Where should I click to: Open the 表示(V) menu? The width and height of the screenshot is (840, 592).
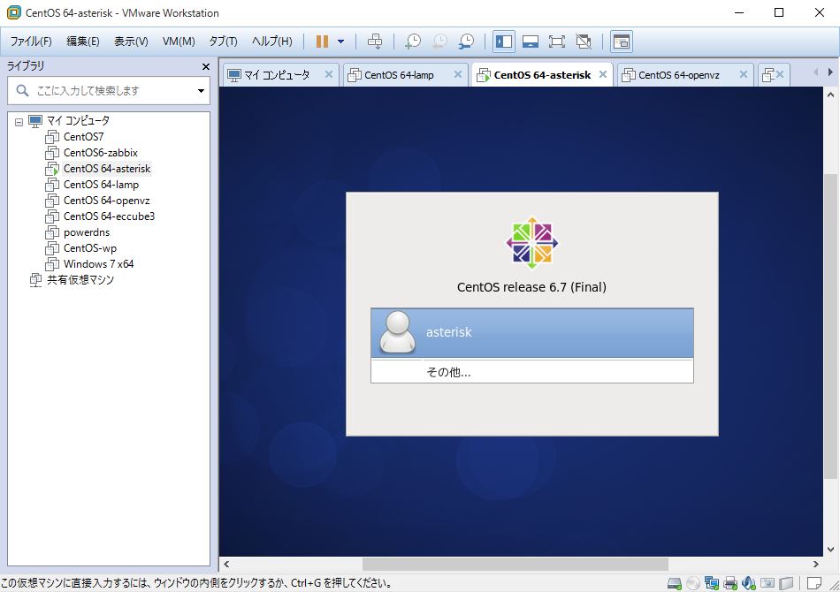pos(131,42)
